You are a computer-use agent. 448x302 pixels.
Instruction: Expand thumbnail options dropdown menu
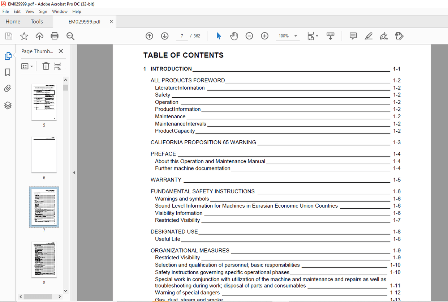pos(27,66)
